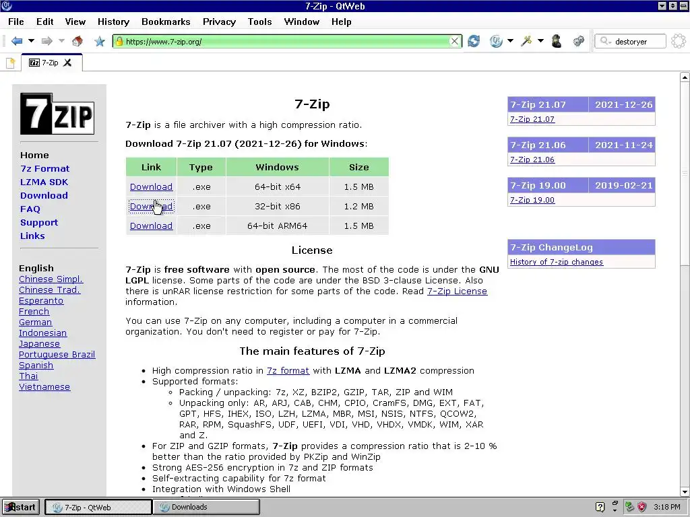Click the QtWeb globe toolbar icon

496,41
